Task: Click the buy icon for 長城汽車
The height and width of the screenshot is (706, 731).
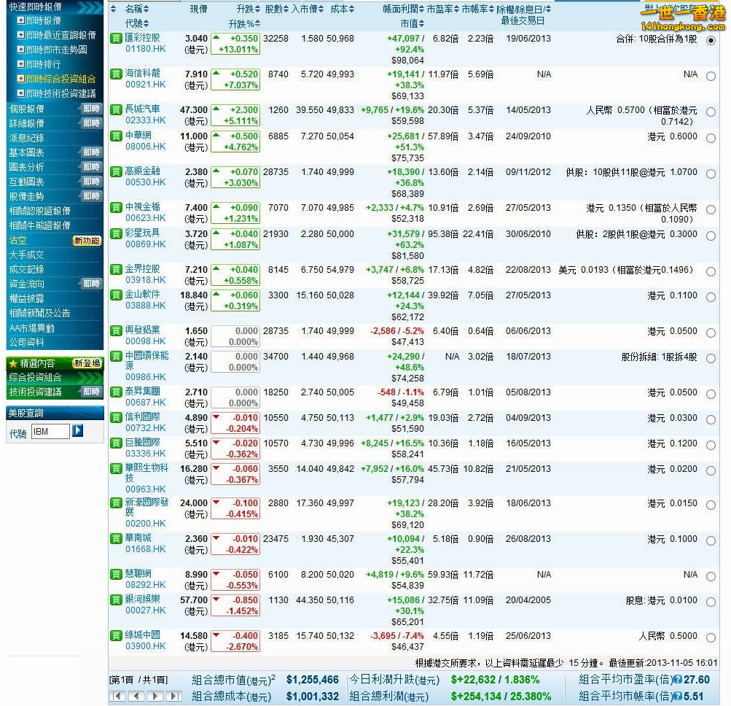Action: click(x=116, y=109)
